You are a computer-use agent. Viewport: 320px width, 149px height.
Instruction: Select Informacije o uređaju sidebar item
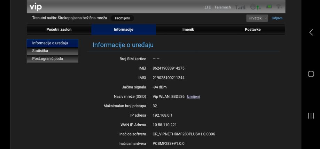coord(52,43)
